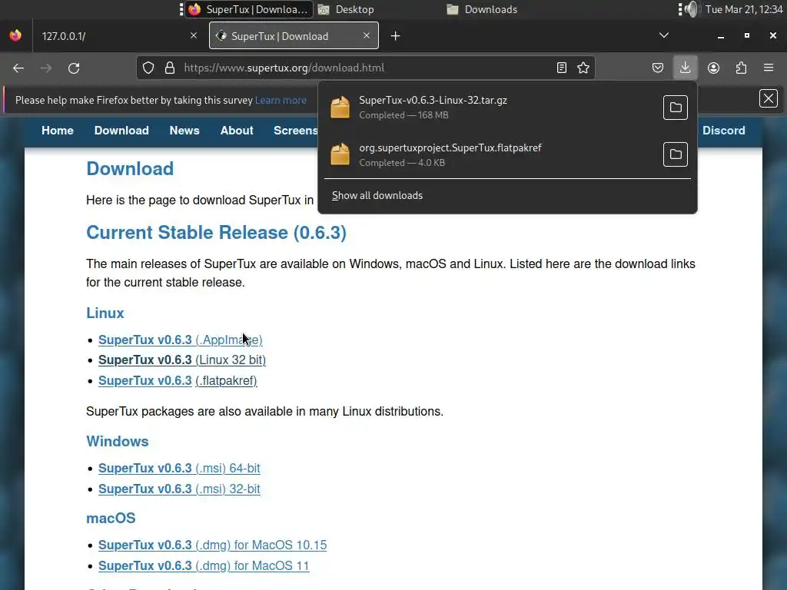Toggle reader view icon in address bar
787x590 pixels.
[562, 68]
